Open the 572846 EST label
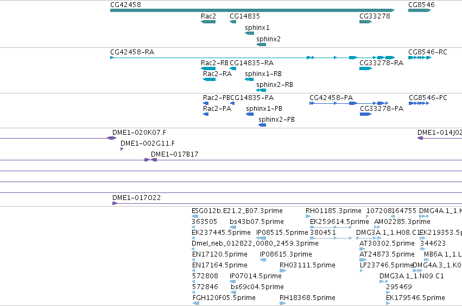This screenshot has width=462, height=306. pos(205,287)
